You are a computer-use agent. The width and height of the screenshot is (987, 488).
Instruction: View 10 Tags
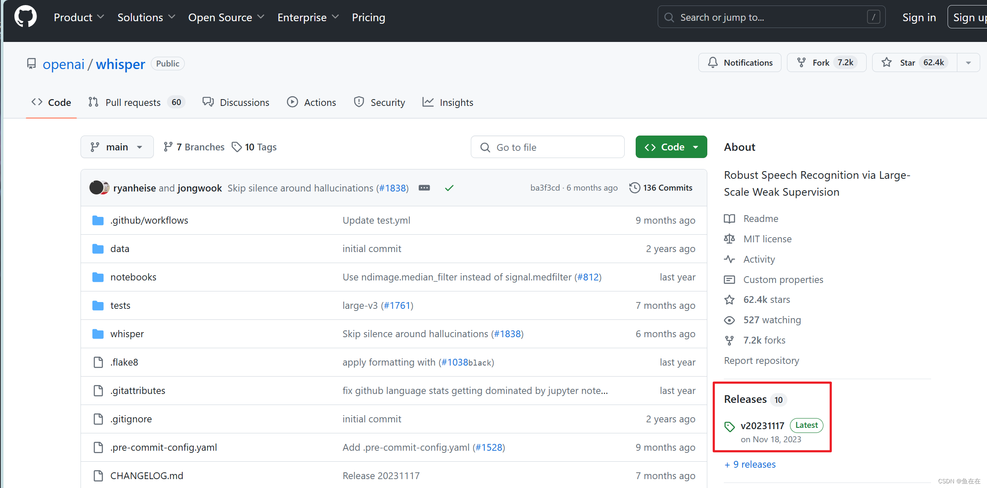(x=254, y=147)
